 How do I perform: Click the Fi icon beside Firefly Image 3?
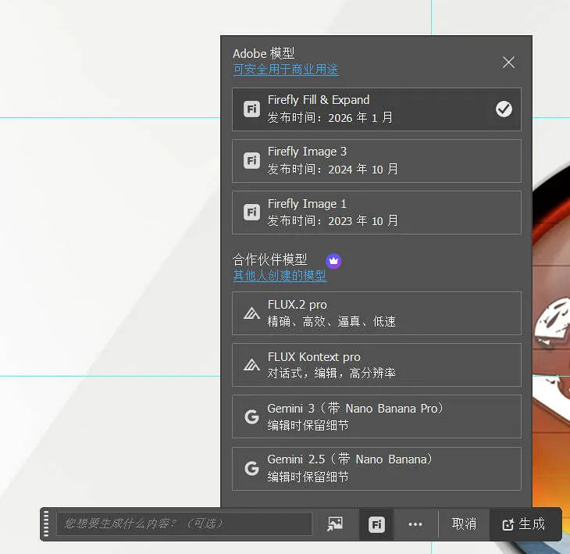coord(251,160)
